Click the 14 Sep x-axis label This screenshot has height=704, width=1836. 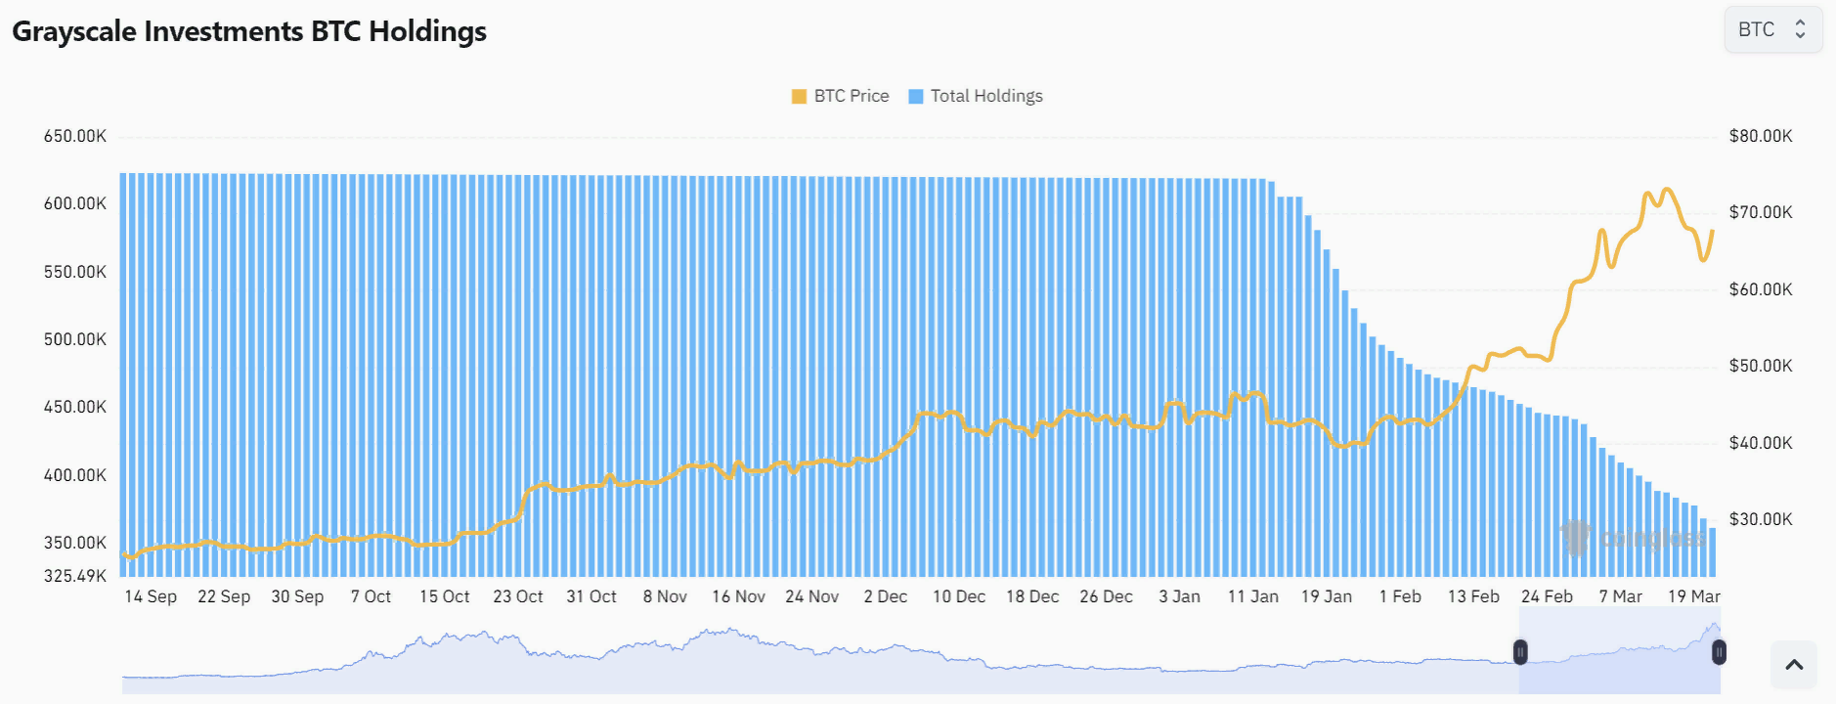click(151, 596)
